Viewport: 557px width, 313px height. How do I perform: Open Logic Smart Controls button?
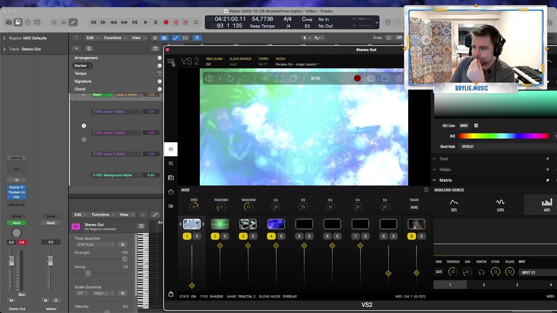click(54, 22)
